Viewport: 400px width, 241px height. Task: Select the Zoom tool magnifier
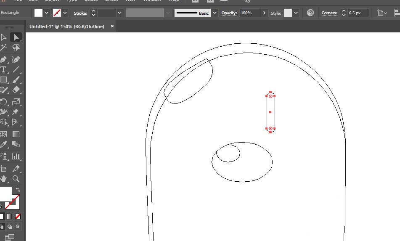(16, 179)
